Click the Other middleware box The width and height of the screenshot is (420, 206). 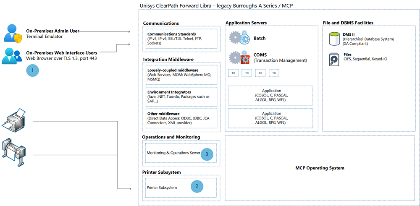coord(181,118)
